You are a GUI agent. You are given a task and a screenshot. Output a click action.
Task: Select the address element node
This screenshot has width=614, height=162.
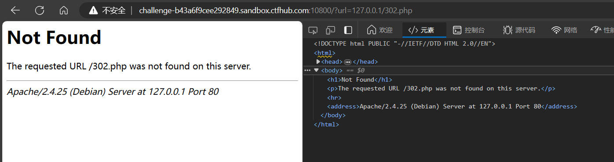pos(452,106)
